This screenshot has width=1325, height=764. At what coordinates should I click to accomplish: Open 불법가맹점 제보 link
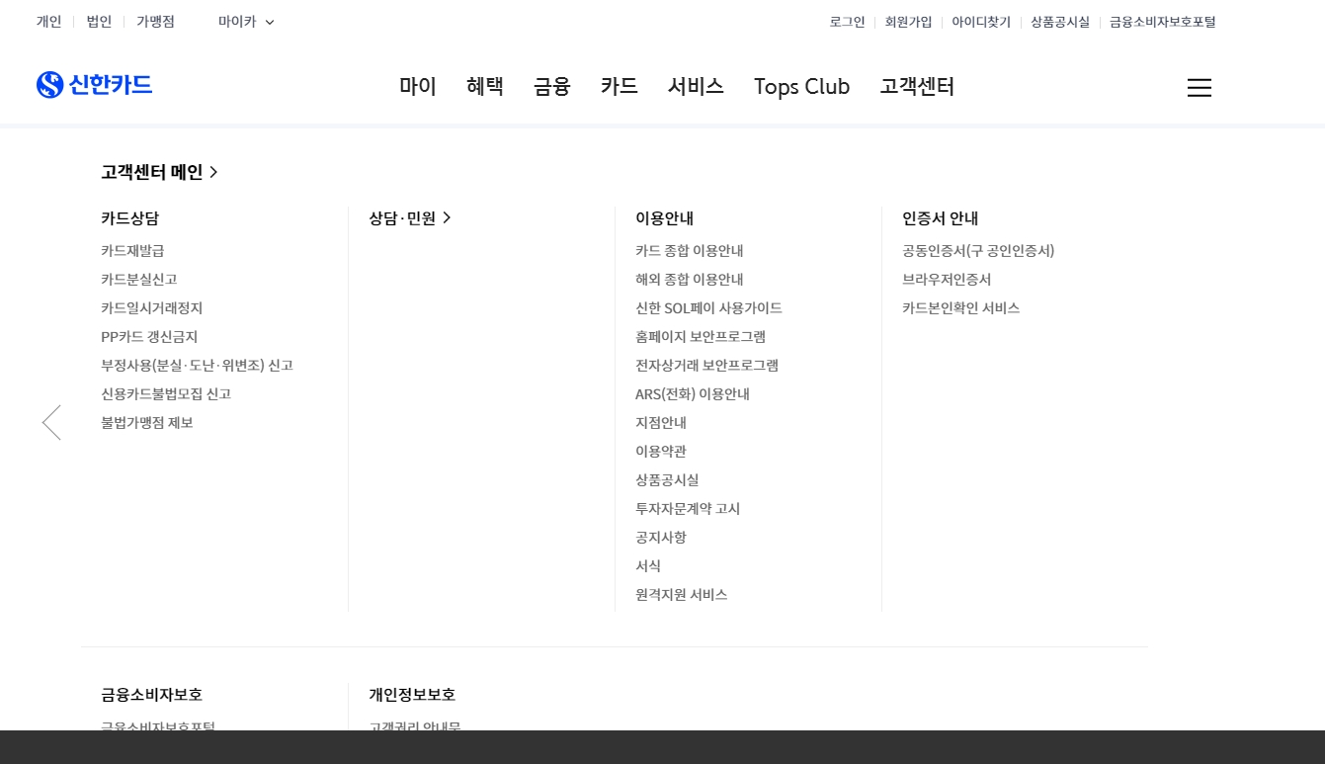tap(147, 423)
